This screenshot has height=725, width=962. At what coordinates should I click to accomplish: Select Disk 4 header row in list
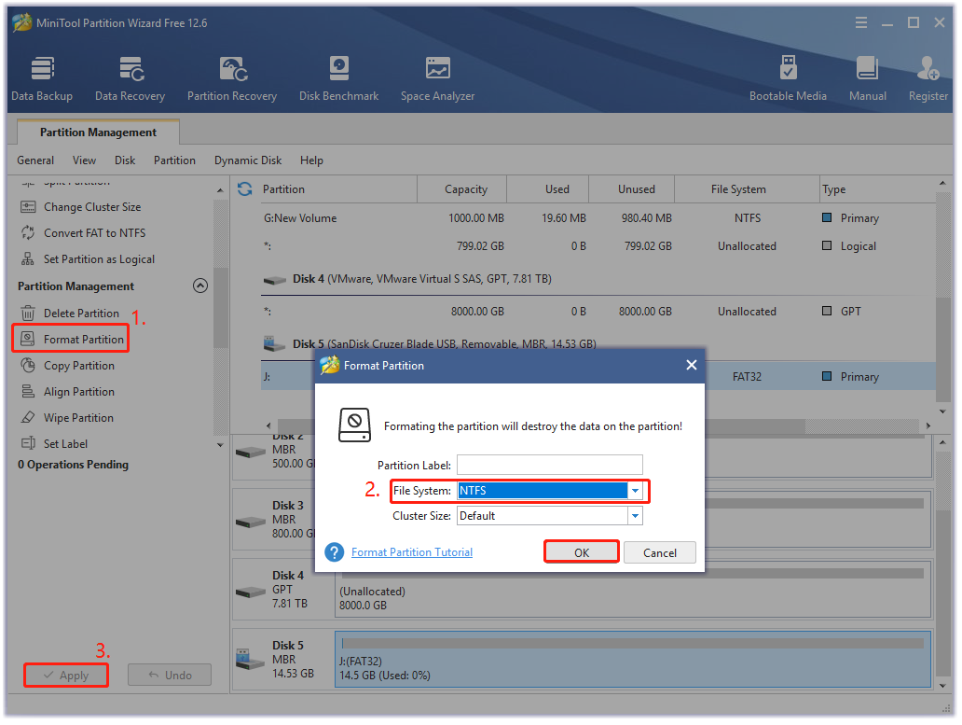598,279
